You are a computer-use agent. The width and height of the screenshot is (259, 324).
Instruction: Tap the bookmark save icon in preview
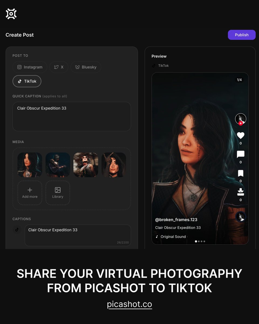point(241,173)
